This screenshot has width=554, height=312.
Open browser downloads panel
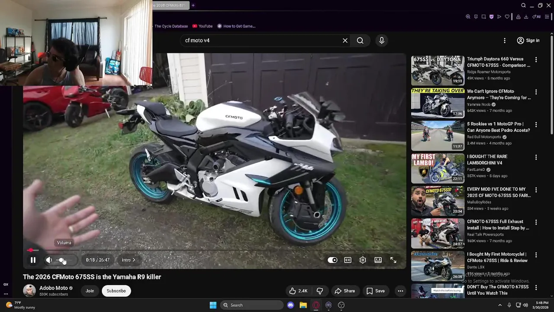click(x=526, y=17)
